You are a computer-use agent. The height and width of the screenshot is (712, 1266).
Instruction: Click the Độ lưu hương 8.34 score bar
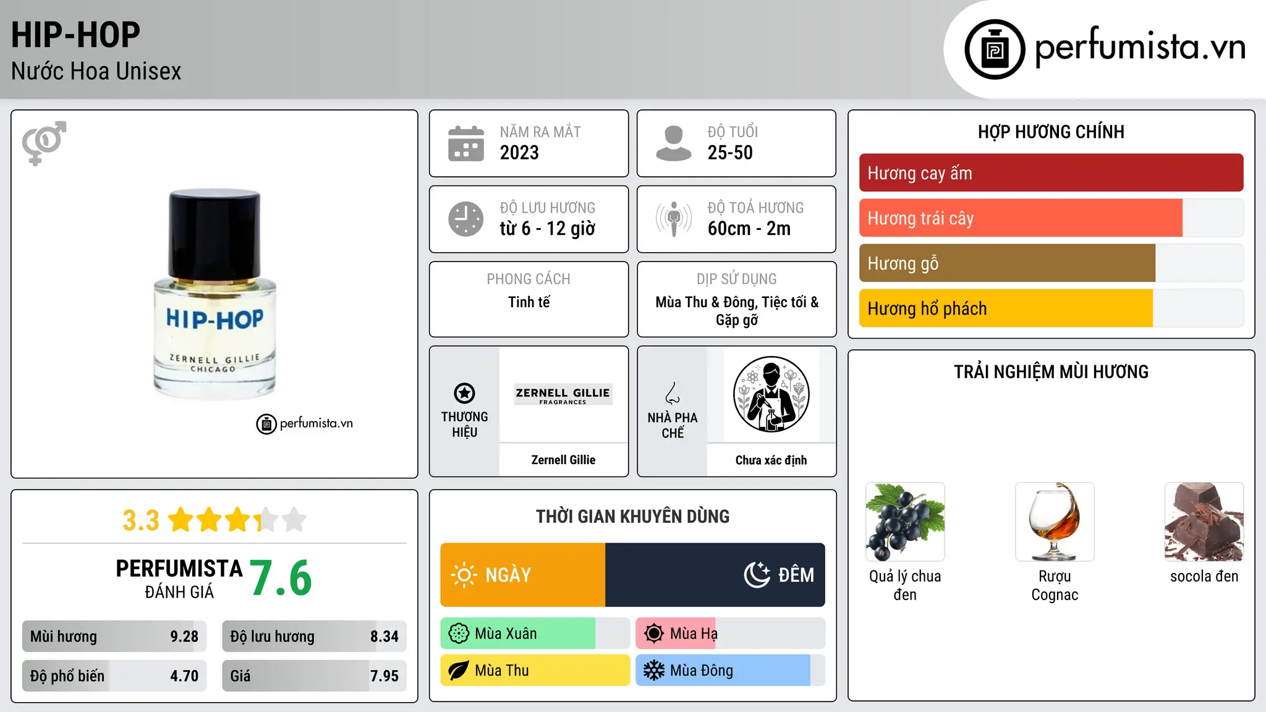click(314, 637)
